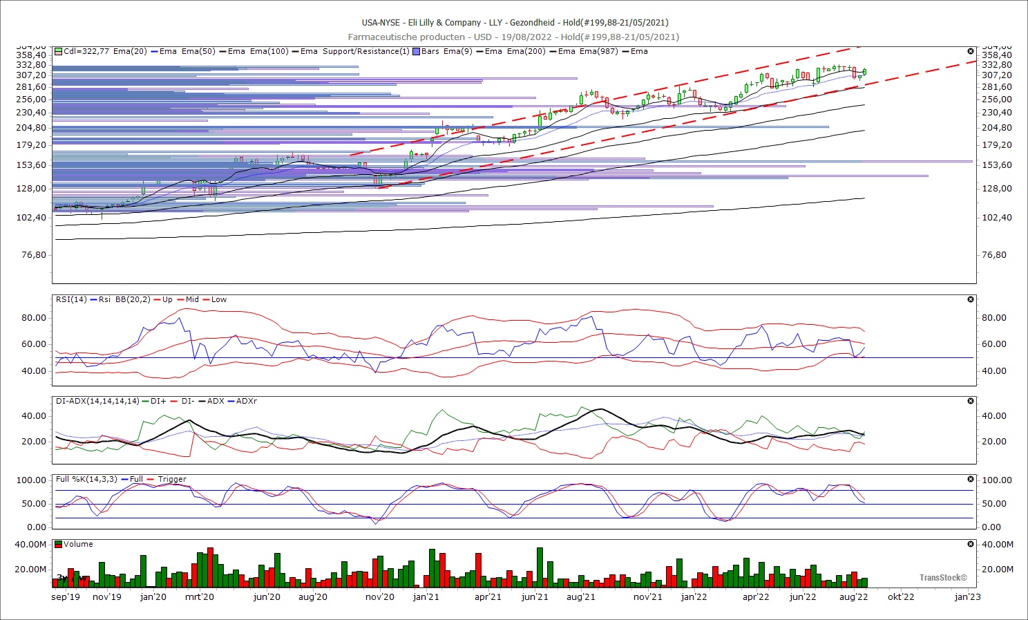Close the Full %K stochastic panel
Screen dimensions: 1028x620
click(971, 479)
